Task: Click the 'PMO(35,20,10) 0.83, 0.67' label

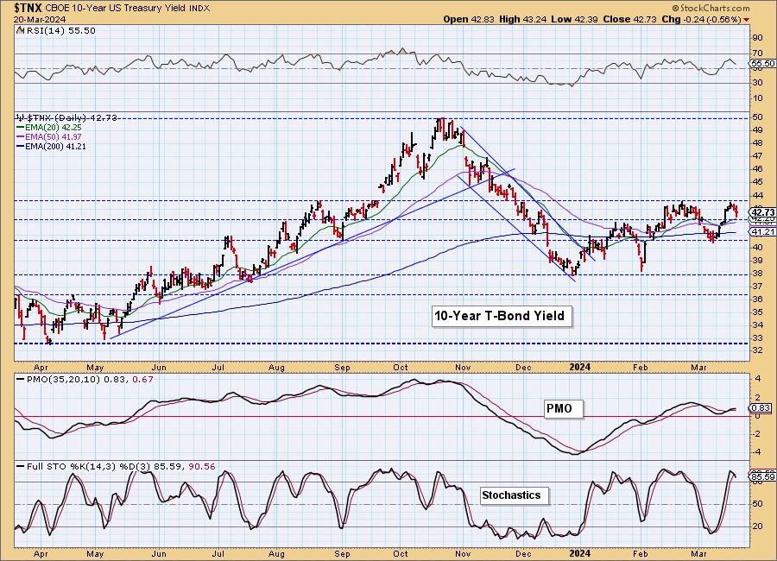Action: coord(85,380)
